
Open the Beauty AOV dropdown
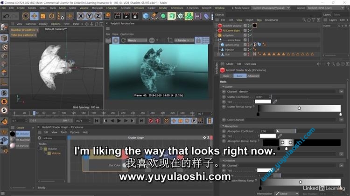(x=137, y=41)
